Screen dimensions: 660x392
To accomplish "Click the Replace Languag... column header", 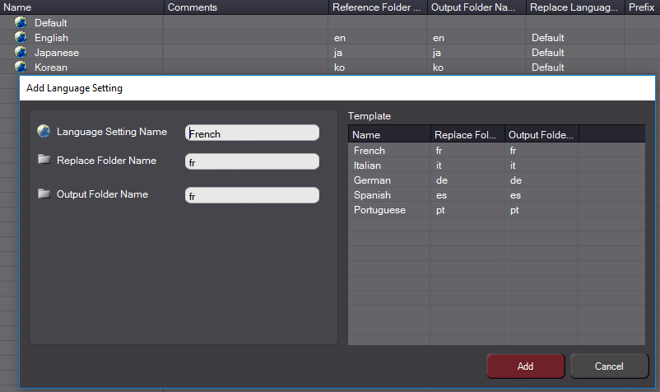I will [575, 7].
